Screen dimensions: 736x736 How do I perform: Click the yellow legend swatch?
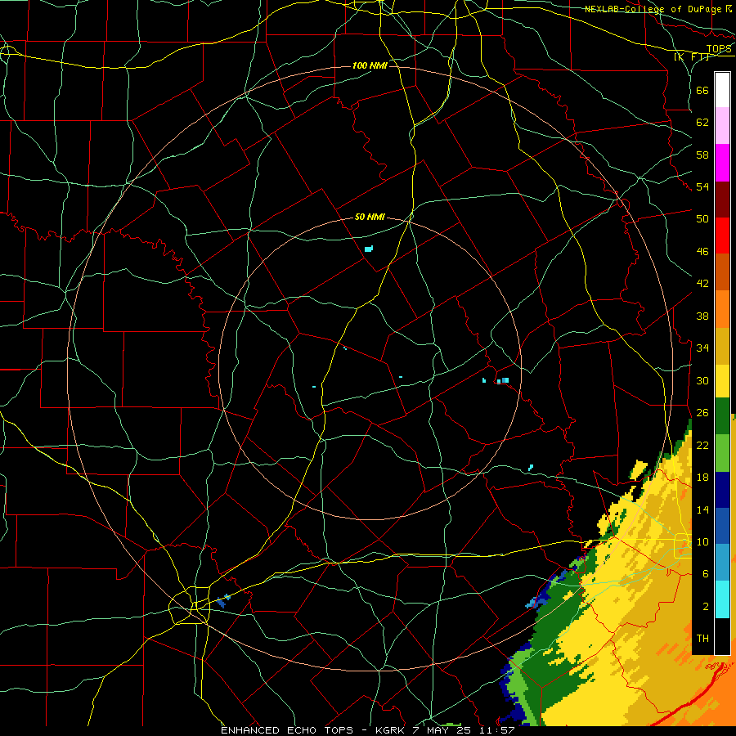(722, 380)
